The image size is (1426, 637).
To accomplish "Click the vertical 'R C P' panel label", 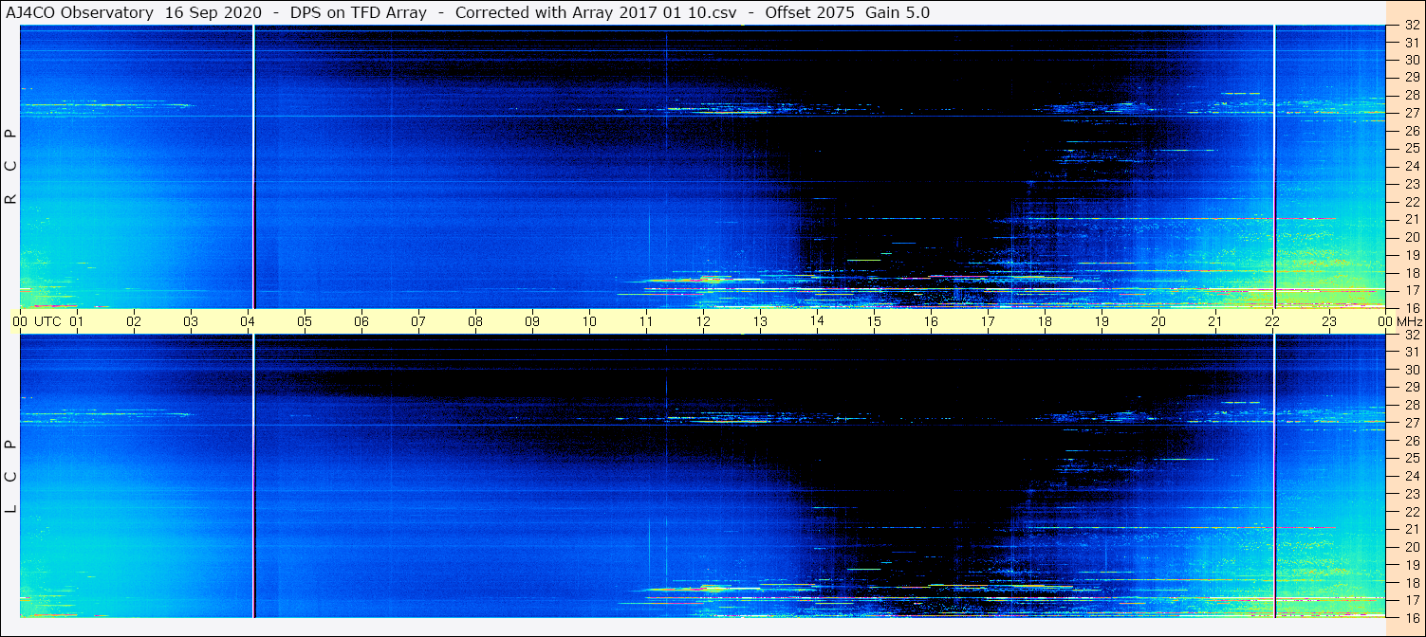I will (x=11, y=167).
